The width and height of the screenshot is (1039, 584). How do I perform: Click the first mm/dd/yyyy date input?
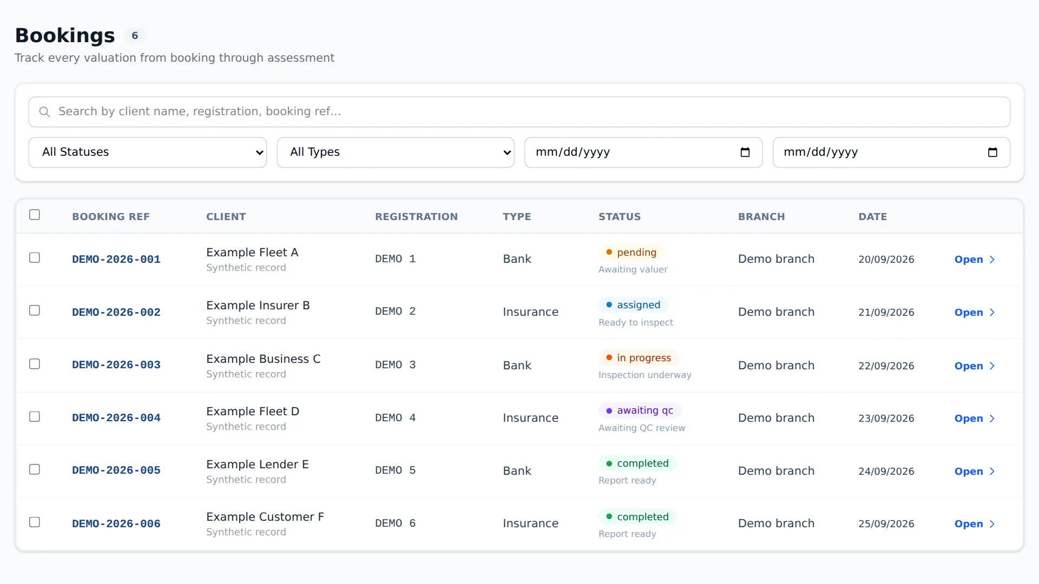coord(643,152)
